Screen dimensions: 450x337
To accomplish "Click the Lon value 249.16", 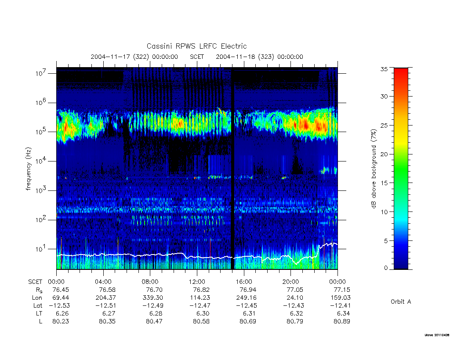I will (247, 298).
